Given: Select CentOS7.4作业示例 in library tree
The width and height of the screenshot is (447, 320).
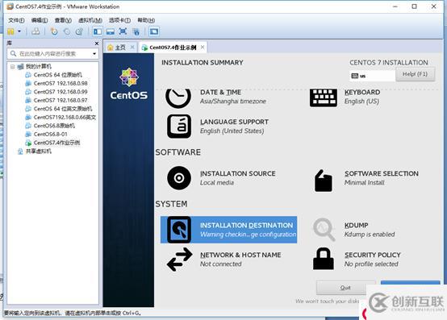Looking at the screenshot, I should click(x=56, y=143).
